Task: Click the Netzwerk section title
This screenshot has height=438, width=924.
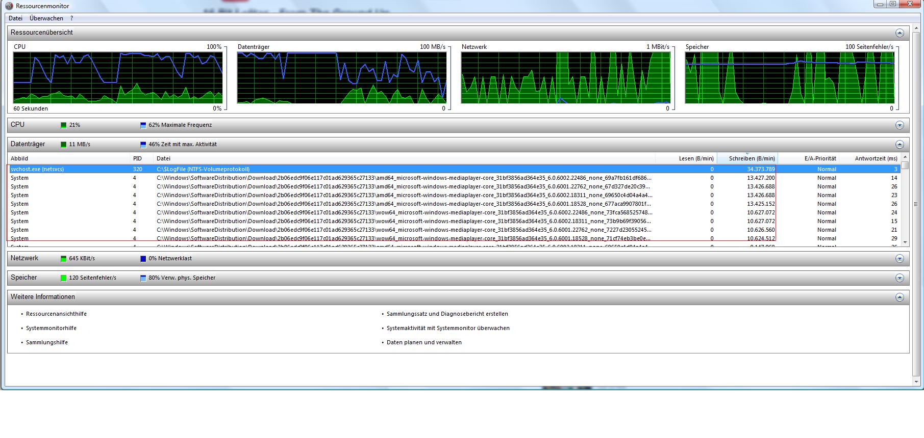Action: click(24, 259)
